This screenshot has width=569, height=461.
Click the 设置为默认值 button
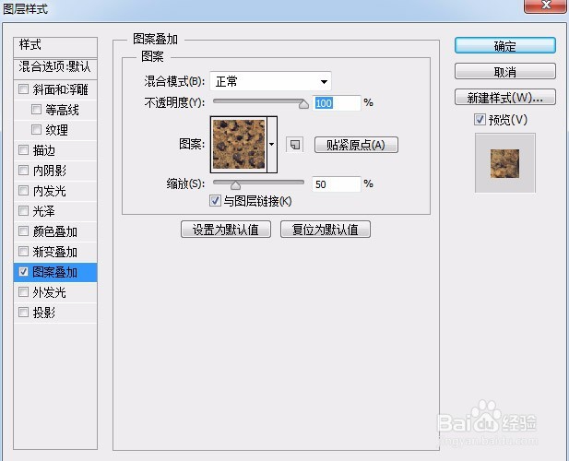click(x=226, y=230)
